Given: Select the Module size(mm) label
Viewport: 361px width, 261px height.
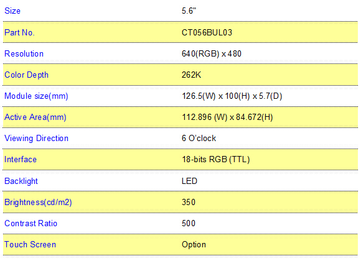Looking at the screenshot, I should pyautogui.click(x=36, y=96).
